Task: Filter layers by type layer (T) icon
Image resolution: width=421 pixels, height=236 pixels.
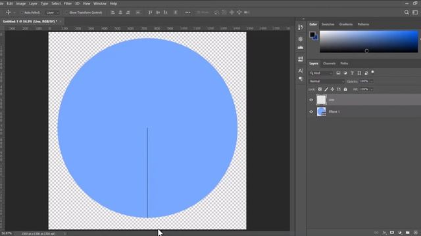Action: click(x=353, y=73)
